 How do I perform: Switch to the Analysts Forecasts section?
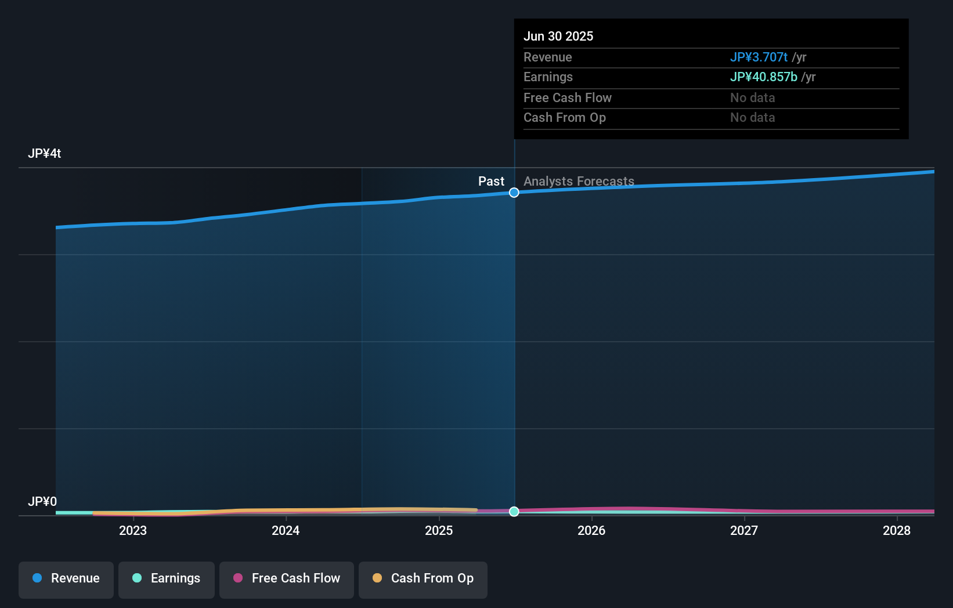[579, 181]
